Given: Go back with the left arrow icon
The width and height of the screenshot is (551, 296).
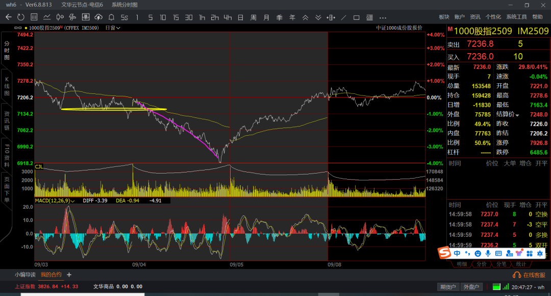Looking at the screenshot, I should pyautogui.click(x=9, y=17).
